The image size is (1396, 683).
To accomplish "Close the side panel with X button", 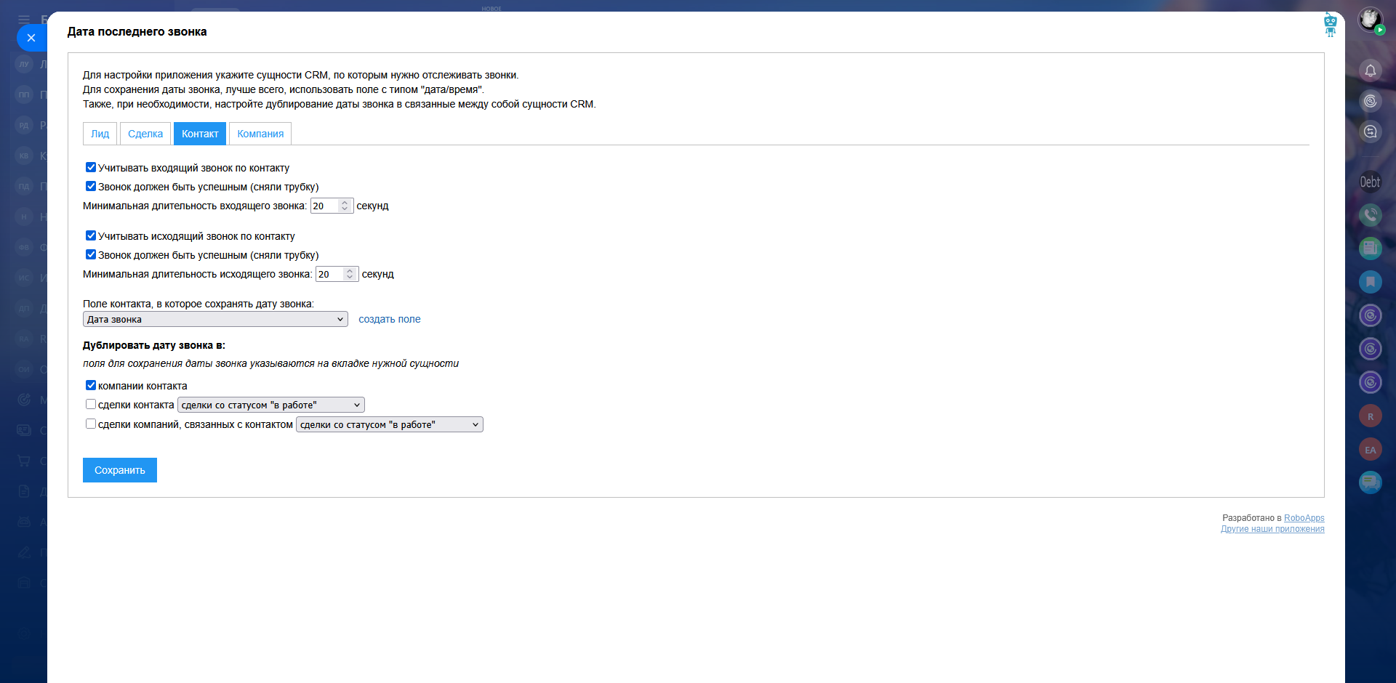I will click(31, 38).
